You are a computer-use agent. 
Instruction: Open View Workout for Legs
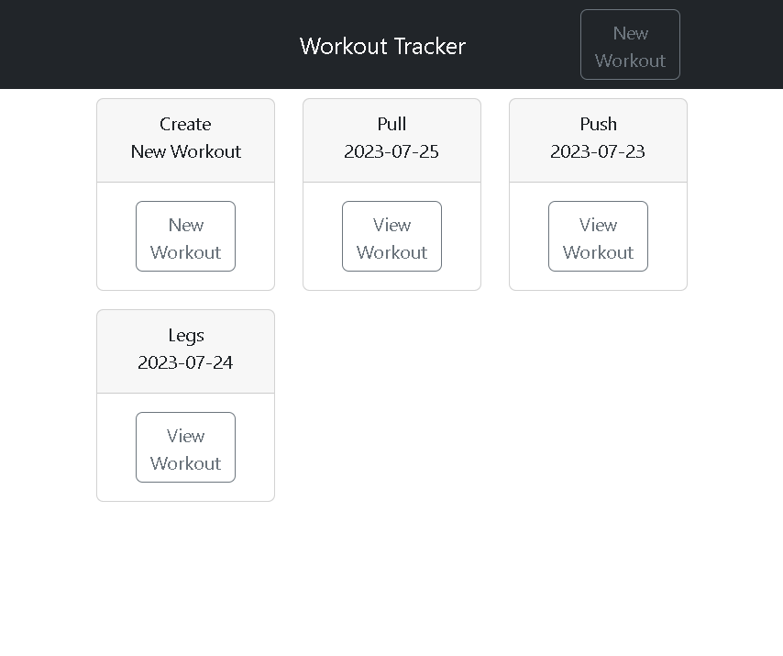point(185,448)
